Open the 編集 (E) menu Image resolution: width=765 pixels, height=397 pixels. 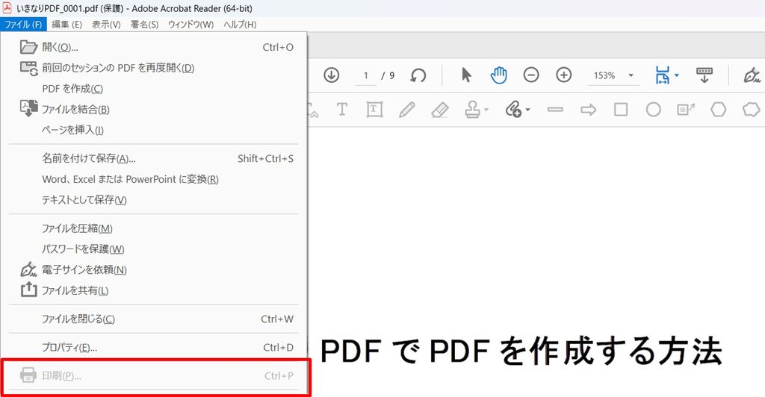click(66, 25)
